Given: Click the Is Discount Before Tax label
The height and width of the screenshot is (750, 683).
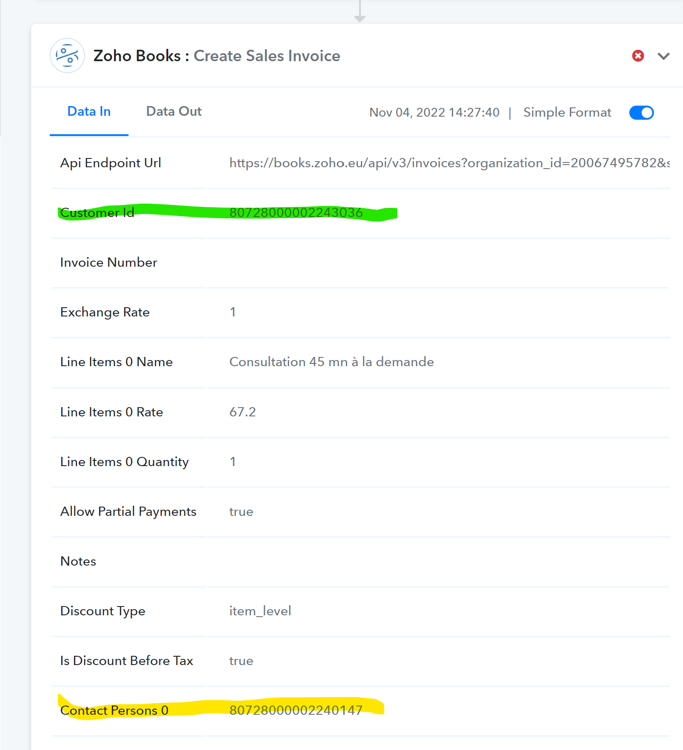Looking at the screenshot, I should coord(127,661).
